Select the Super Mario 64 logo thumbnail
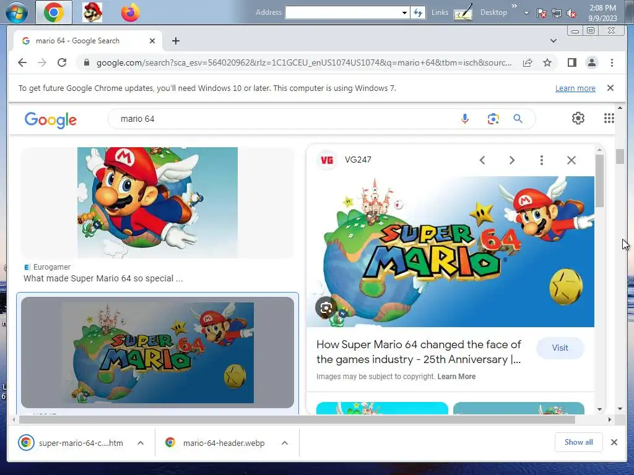The image size is (634, 475). click(157, 352)
